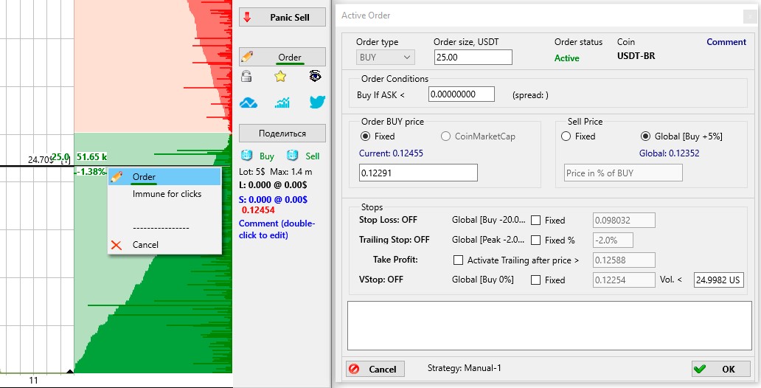Click the yellow star favorite icon
The width and height of the screenshot is (761, 388).
[x=280, y=76]
